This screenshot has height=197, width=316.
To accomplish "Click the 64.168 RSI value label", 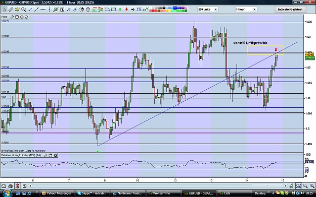I will 309,162.
